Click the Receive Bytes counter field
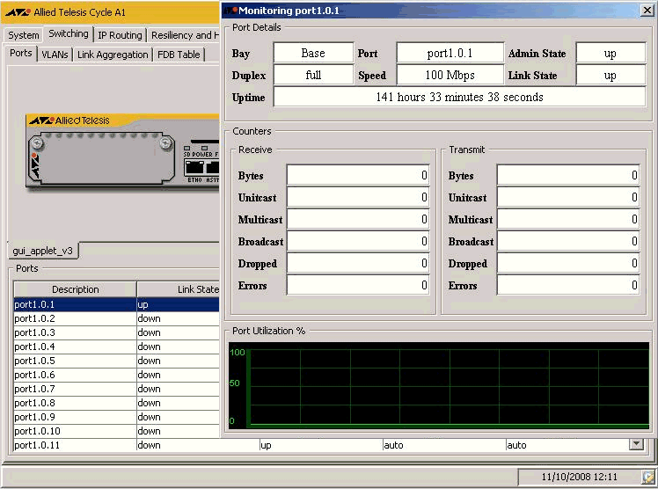Viewport: 658px width, 489px height. (358, 175)
